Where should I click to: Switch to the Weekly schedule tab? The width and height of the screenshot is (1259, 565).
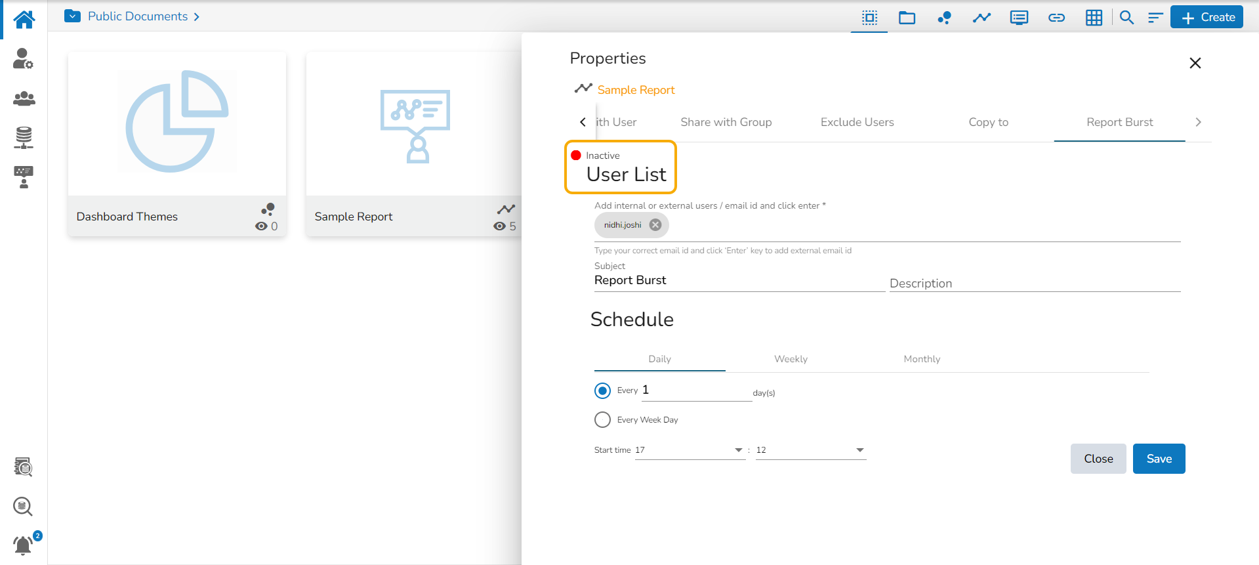pyautogui.click(x=791, y=359)
